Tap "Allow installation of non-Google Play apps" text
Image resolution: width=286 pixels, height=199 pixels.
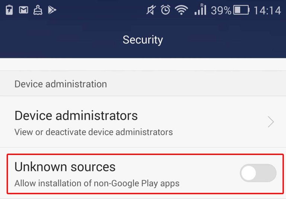pyautogui.click(x=97, y=183)
